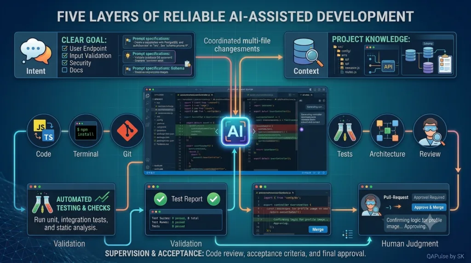Toggle the User Endpoint checkbox
This screenshot has width=471, height=263.
pyautogui.click(x=64, y=48)
